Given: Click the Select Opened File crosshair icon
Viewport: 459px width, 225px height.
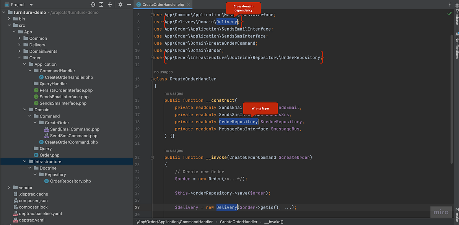Looking at the screenshot, I should tap(93, 4).
